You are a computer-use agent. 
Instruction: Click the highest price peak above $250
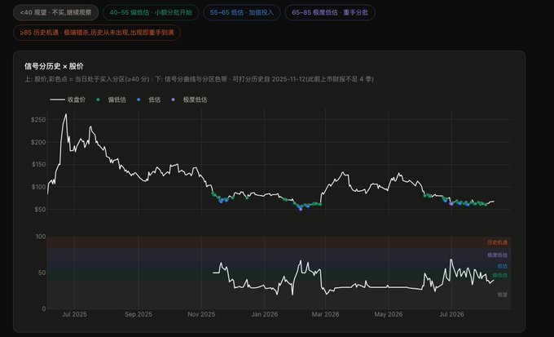(66, 115)
